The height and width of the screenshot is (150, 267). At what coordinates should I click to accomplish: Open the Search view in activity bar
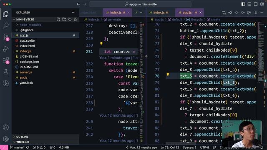pos(5,25)
